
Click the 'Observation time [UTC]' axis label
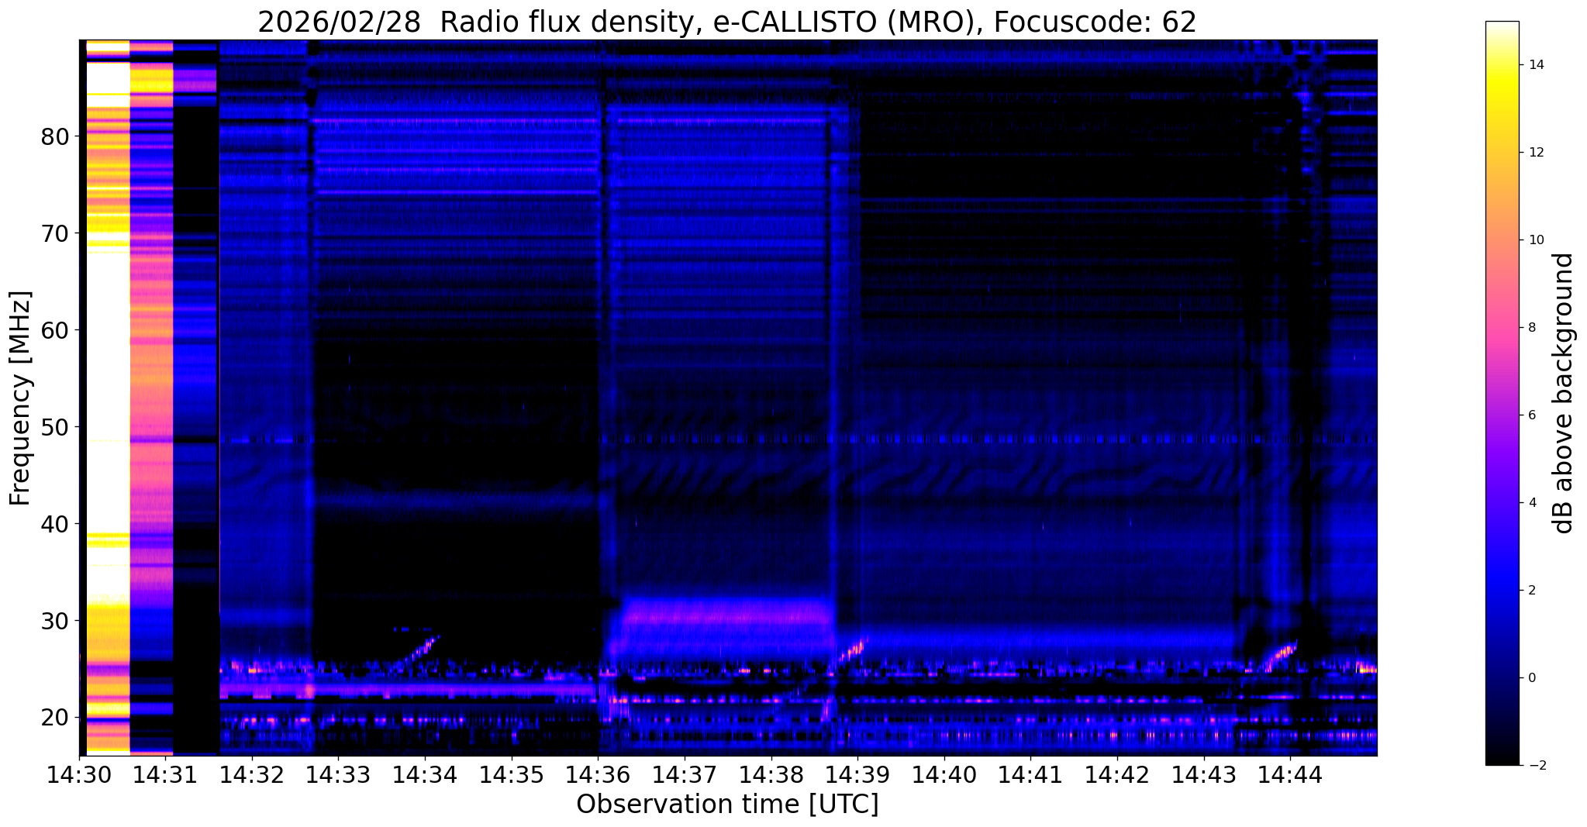(x=727, y=804)
